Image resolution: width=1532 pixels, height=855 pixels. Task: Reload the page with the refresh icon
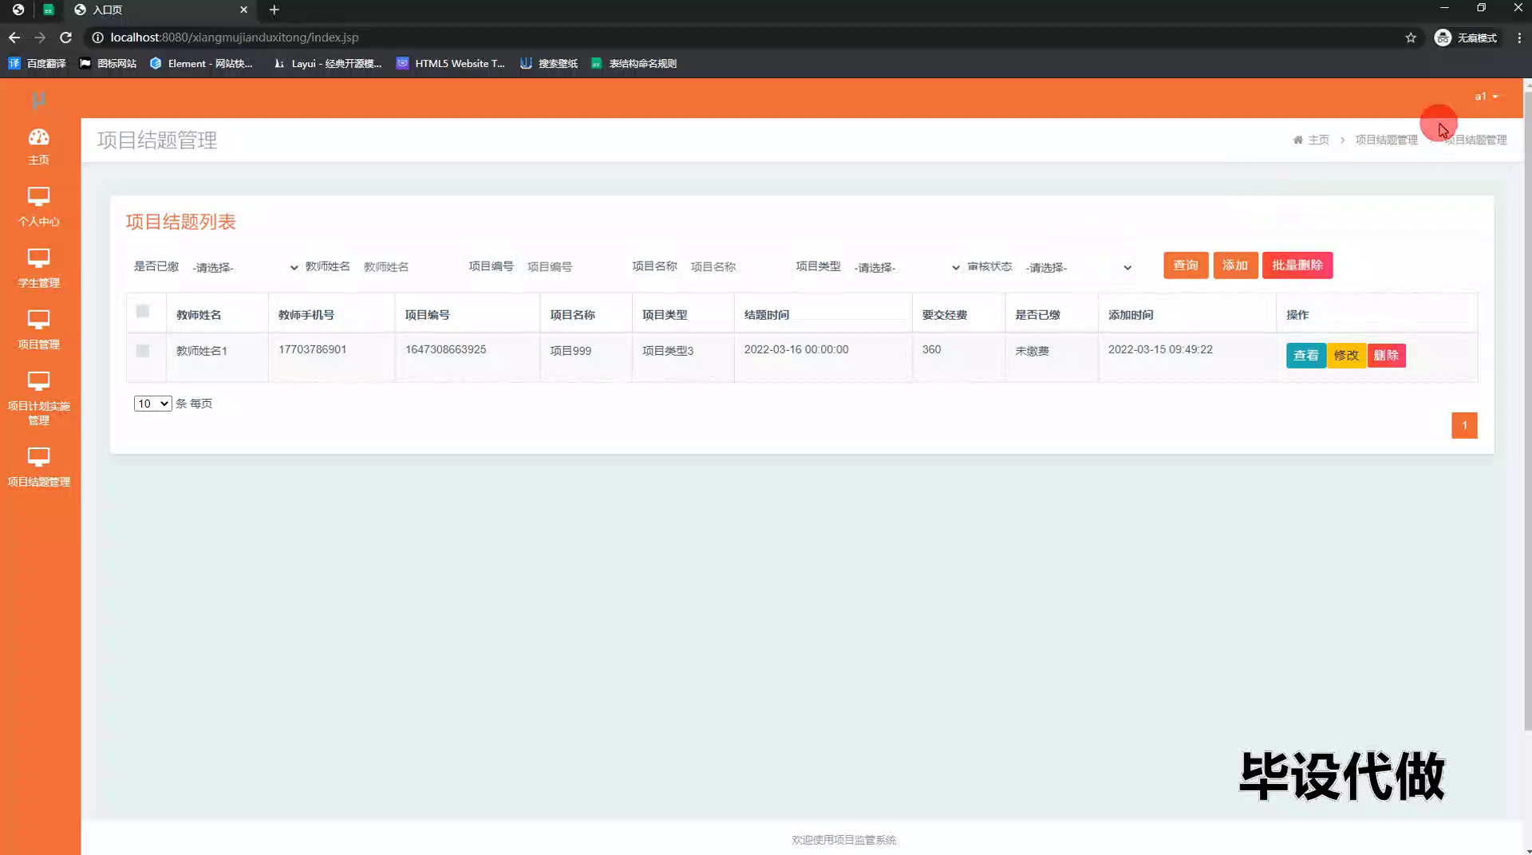point(66,37)
